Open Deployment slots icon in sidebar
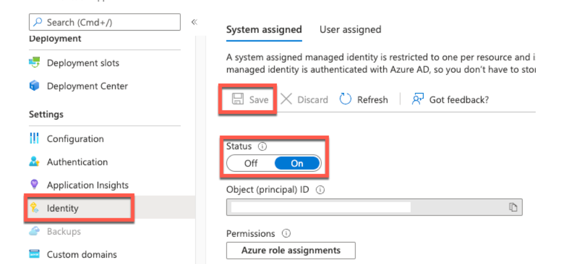 tap(34, 63)
